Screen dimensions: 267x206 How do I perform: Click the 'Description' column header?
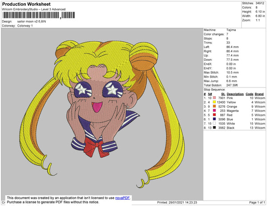(x=235, y=94)
